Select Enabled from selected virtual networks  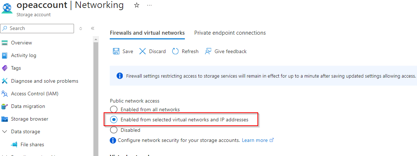tap(114, 120)
